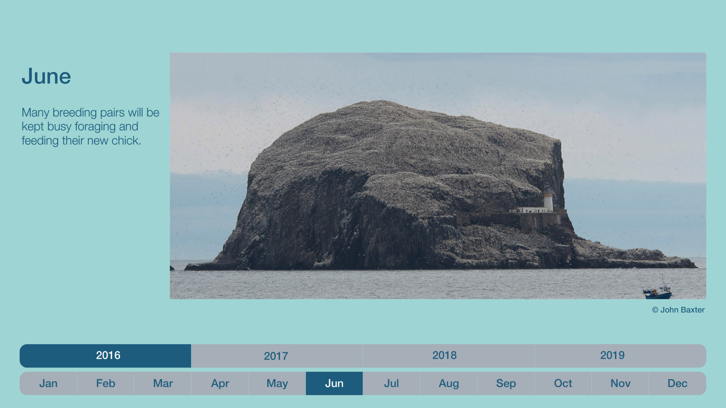Jump to Dec month
This screenshot has width=726, height=408.
click(x=677, y=383)
